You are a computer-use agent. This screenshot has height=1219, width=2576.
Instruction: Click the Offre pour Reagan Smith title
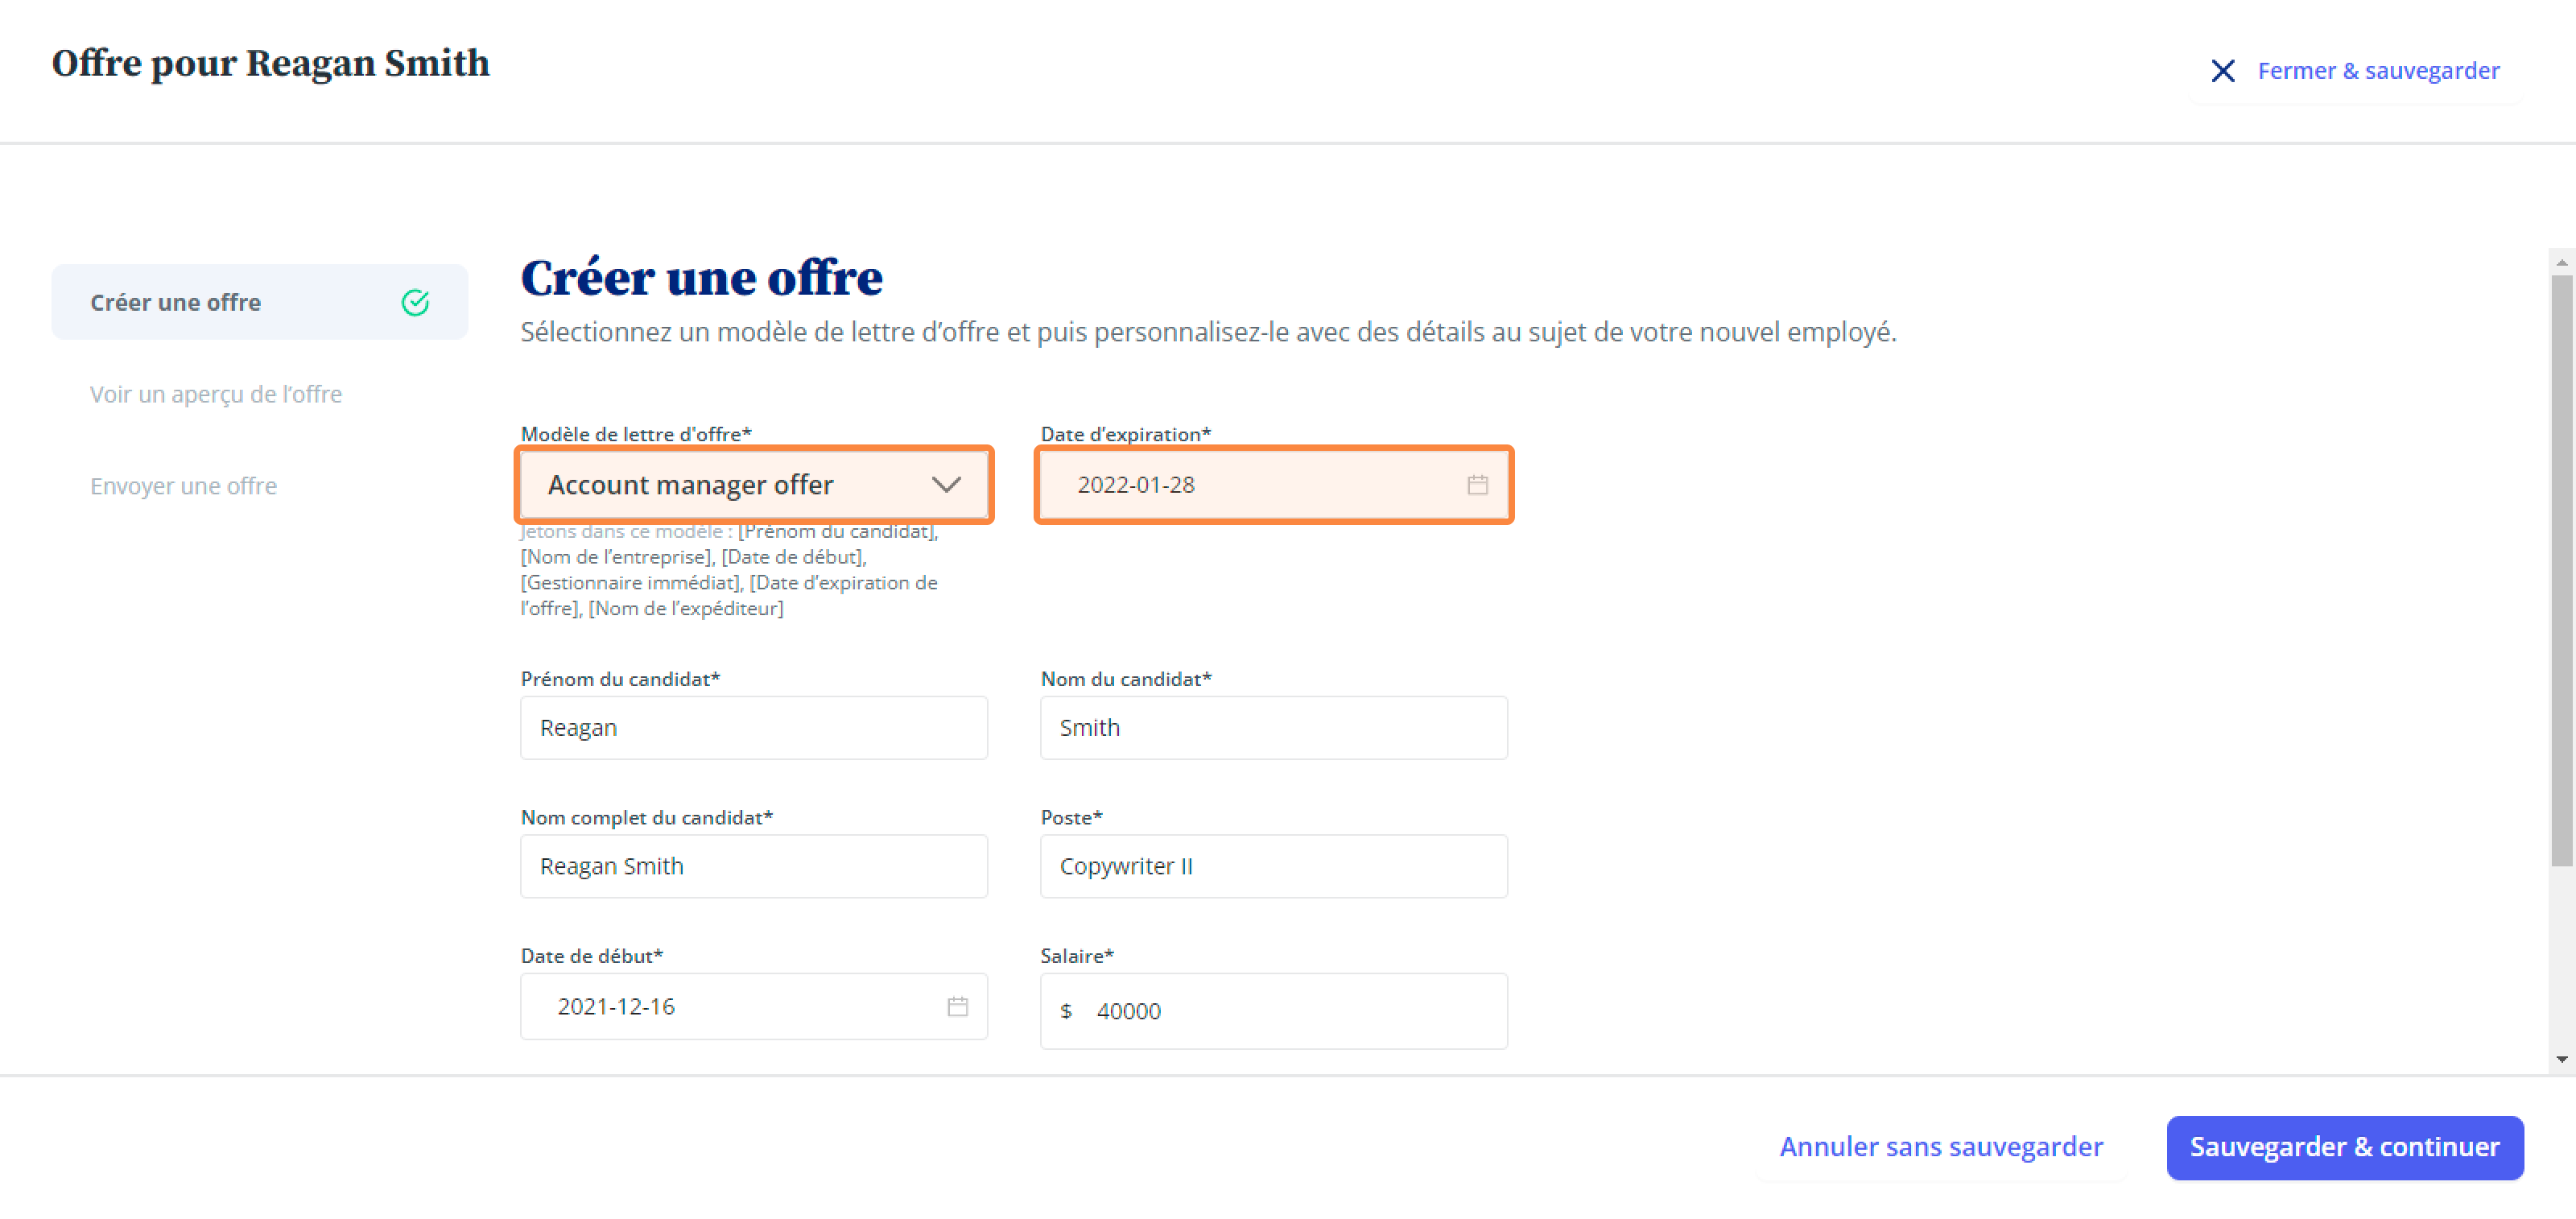(271, 63)
